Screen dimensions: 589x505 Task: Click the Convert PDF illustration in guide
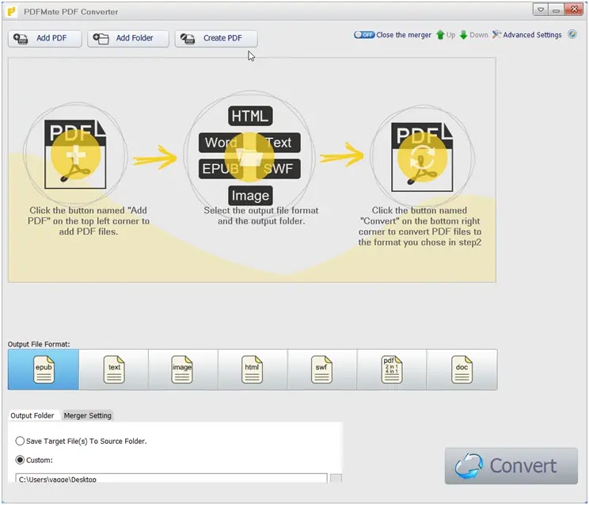point(422,156)
